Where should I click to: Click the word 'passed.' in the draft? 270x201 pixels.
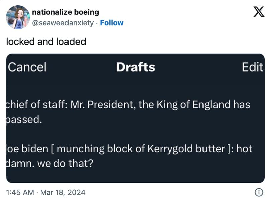pos(24,120)
